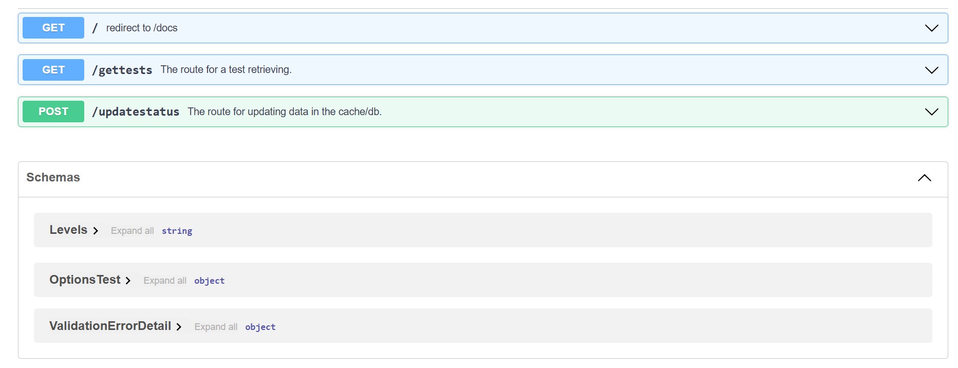Viewport: 958px width, 368px height.
Task: Select the OptionsTest schema name
Action: [85, 280]
